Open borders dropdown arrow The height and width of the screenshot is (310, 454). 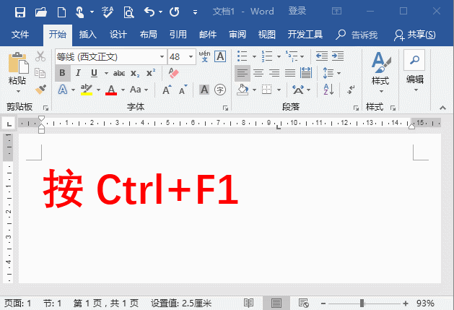[x=279, y=90]
